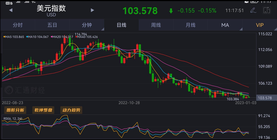This screenshot has height=140, width=277.
Task: Click the -0.155 change value
Action: pos(186,11)
